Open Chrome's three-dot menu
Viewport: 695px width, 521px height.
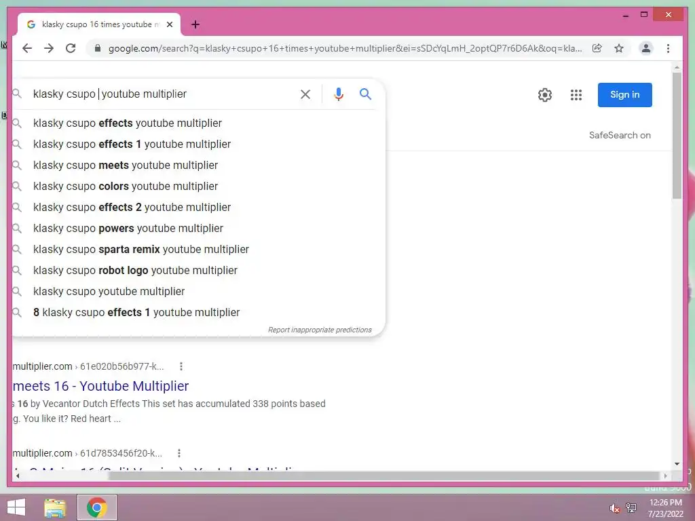pos(668,48)
